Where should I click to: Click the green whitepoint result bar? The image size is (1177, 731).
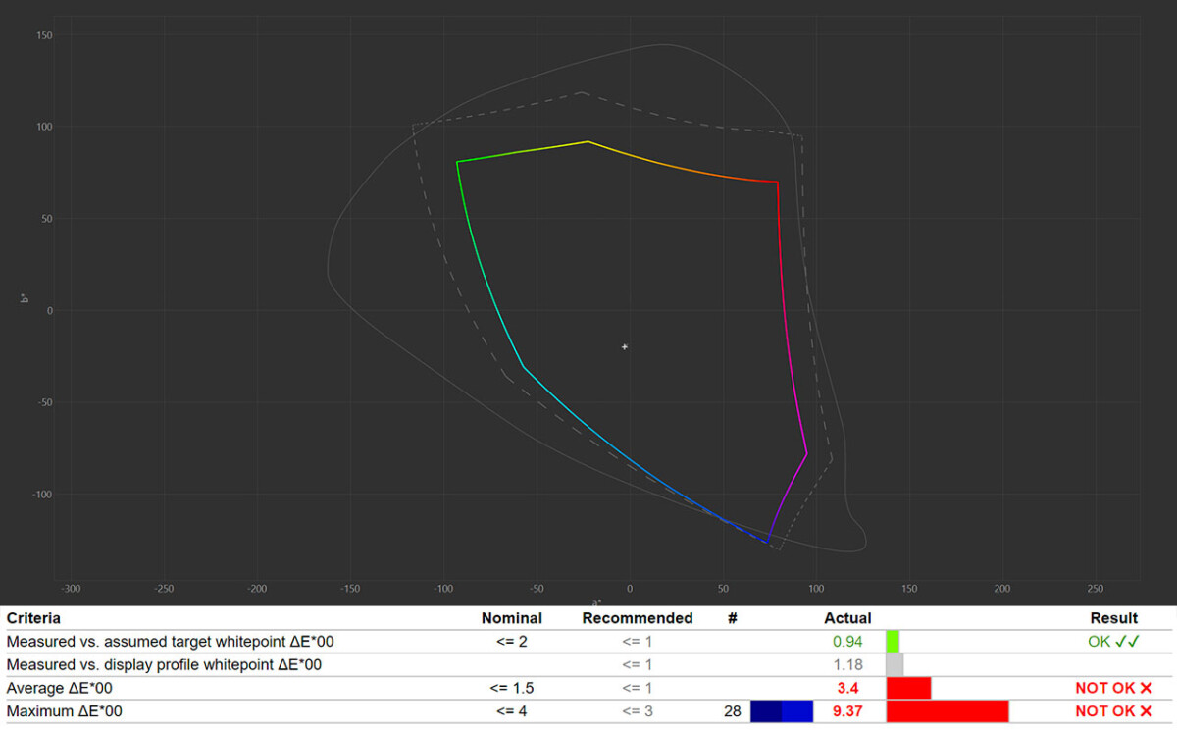pos(893,642)
